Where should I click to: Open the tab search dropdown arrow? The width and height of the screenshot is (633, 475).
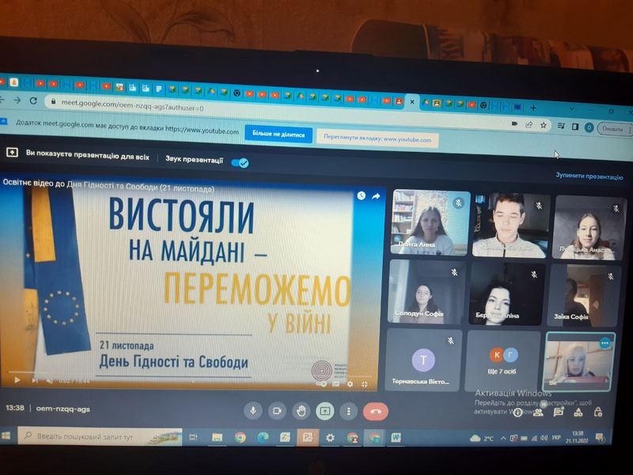coord(571,109)
